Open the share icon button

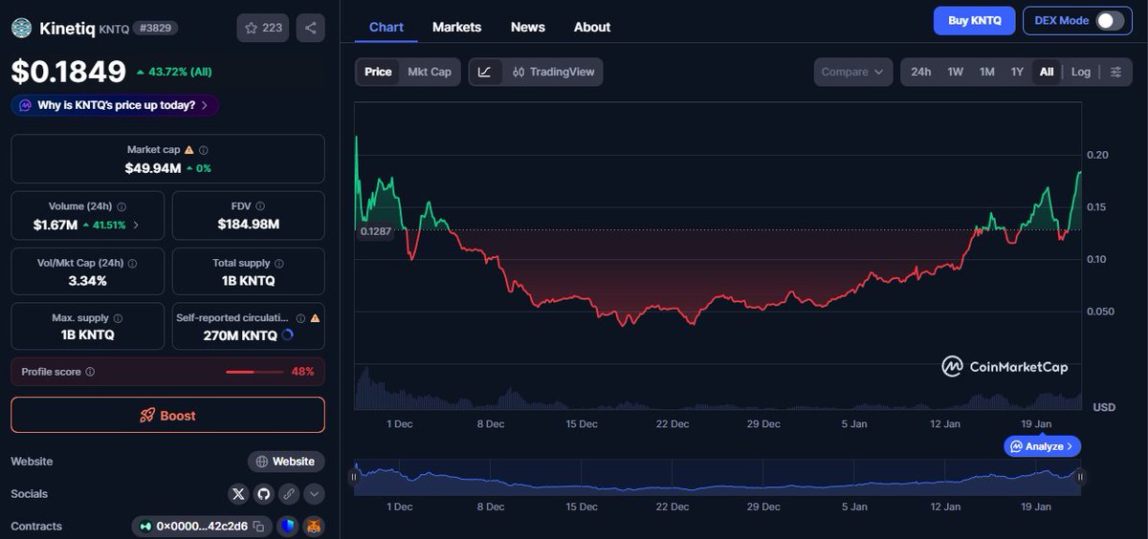click(x=311, y=28)
